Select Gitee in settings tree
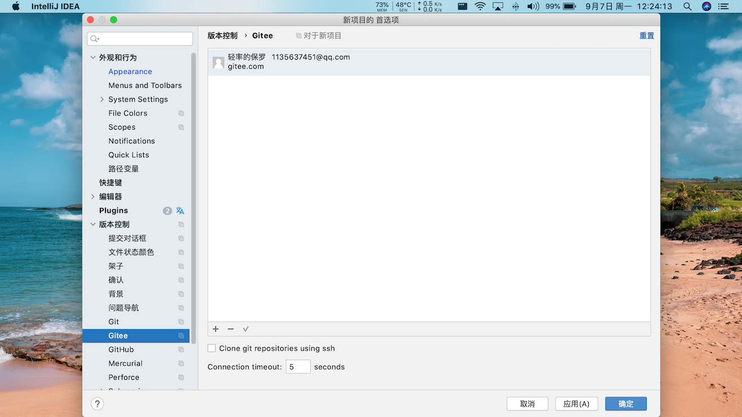The width and height of the screenshot is (742, 417). tap(136, 336)
